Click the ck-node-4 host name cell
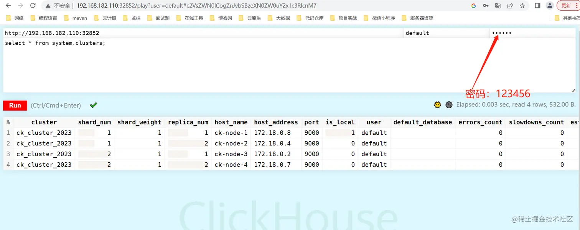This screenshot has width=580, height=230. tap(231, 165)
